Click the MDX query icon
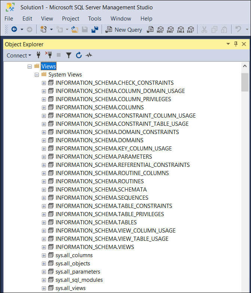 point(160,29)
